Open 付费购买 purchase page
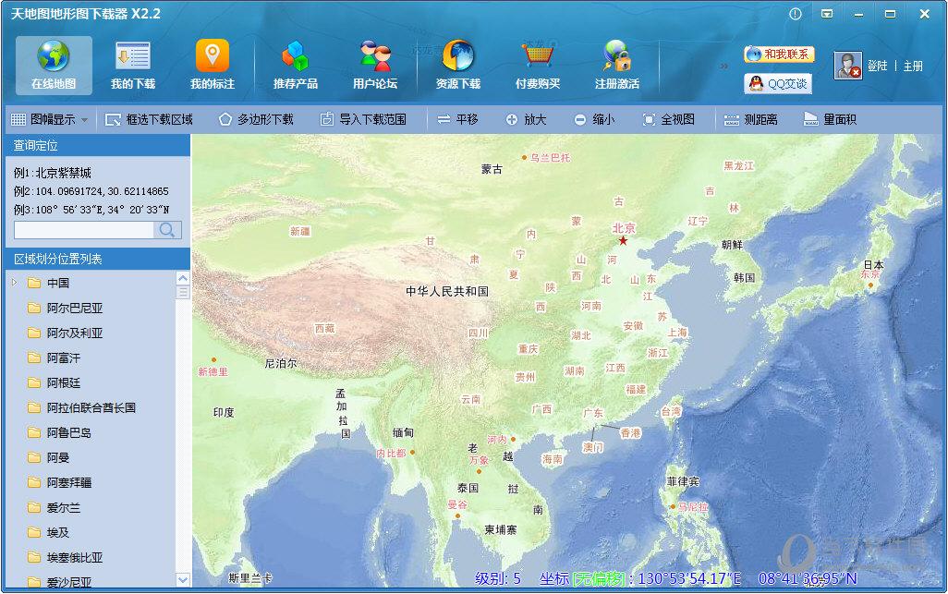Screen dimensions: 948x594 [538, 66]
